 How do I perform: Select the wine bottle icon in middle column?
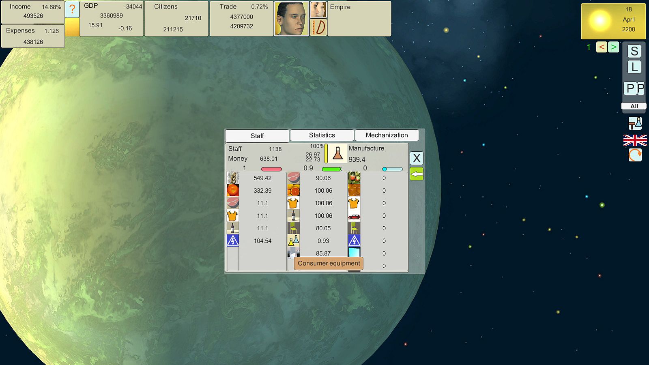point(294,216)
